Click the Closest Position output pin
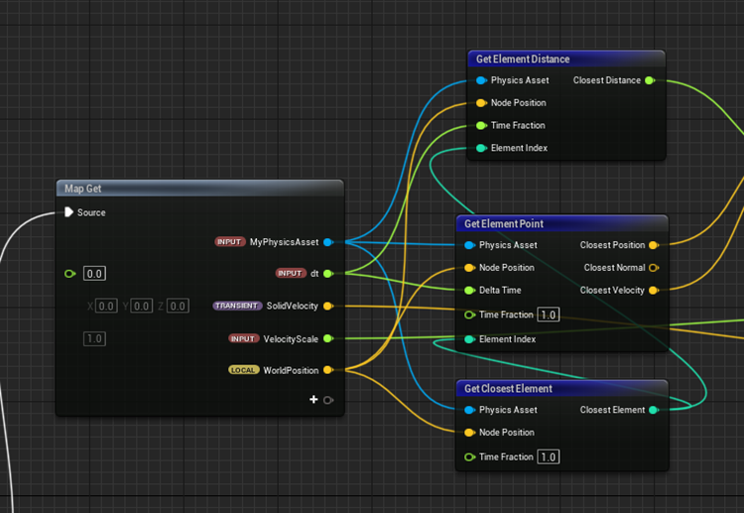The width and height of the screenshot is (744, 513). (654, 245)
